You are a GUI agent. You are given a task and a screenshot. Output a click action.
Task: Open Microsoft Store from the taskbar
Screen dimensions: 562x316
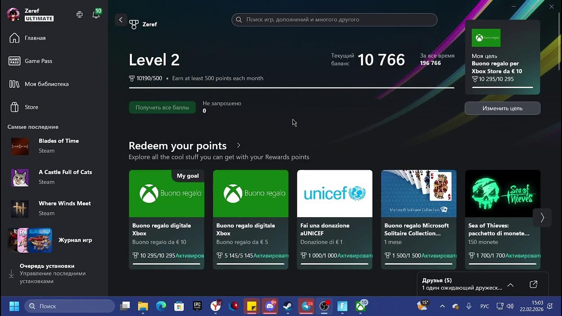(x=179, y=306)
